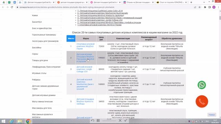Open sidebar category 'Аксессуары для тренажеров'

[x=45, y=41]
